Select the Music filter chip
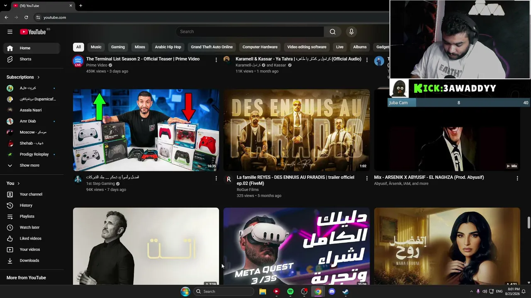This screenshot has width=531, height=298. tap(96, 47)
